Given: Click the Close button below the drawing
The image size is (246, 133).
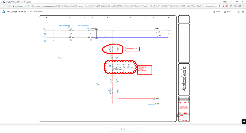Looking at the screenshot, I should [123, 129].
